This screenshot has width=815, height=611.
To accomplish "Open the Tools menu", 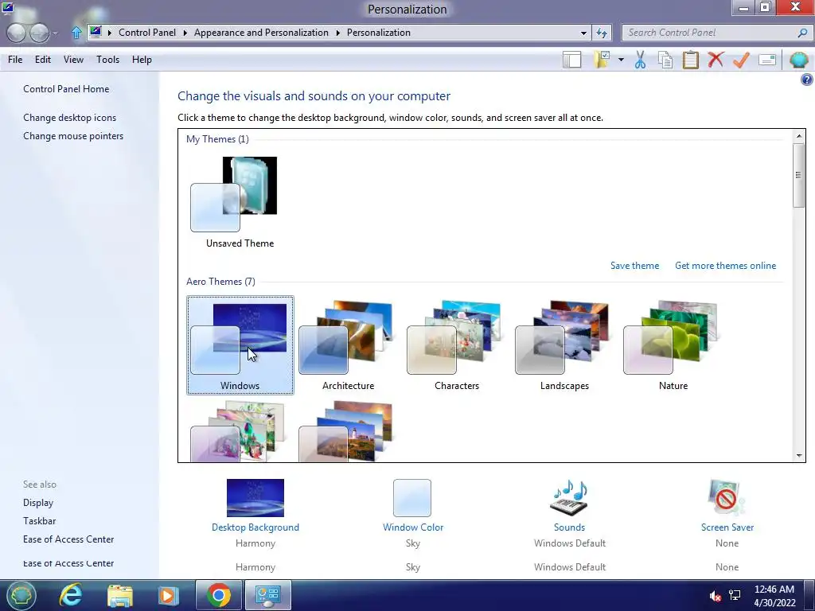I will tap(107, 59).
